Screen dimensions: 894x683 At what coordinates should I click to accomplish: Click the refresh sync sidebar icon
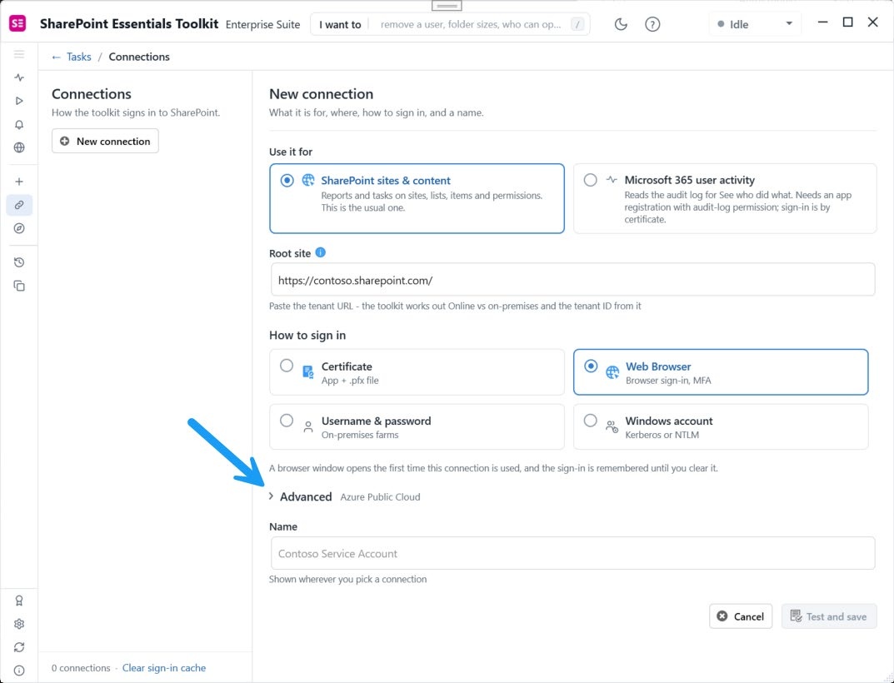coord(19,647)
